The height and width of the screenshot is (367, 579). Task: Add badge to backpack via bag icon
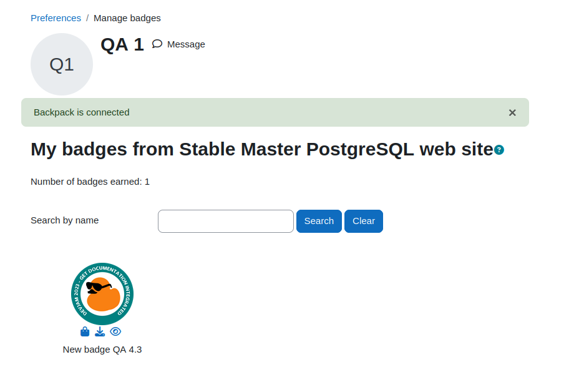[x=85, y=331]
